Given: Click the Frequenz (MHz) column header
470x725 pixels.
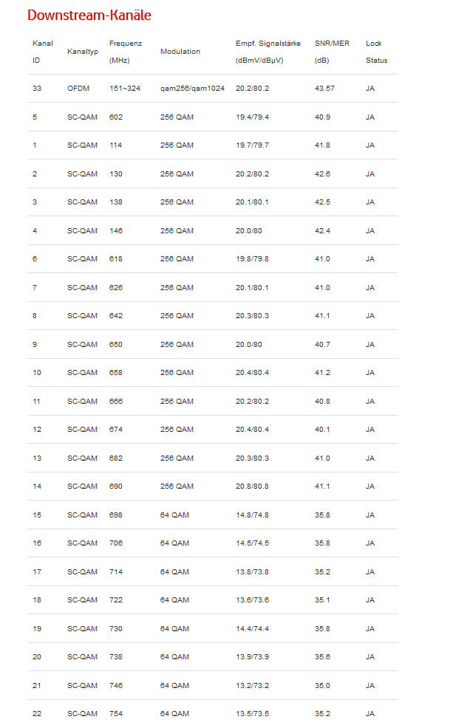Looking at the screenshot, I should coord(126,52).
